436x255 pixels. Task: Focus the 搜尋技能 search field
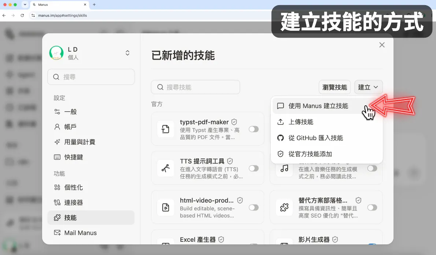pyautogui.click(x=196, y=87)
